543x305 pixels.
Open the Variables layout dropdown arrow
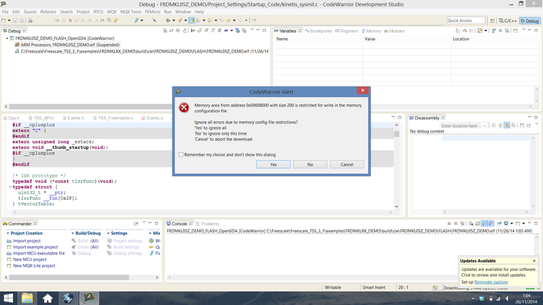485,31
